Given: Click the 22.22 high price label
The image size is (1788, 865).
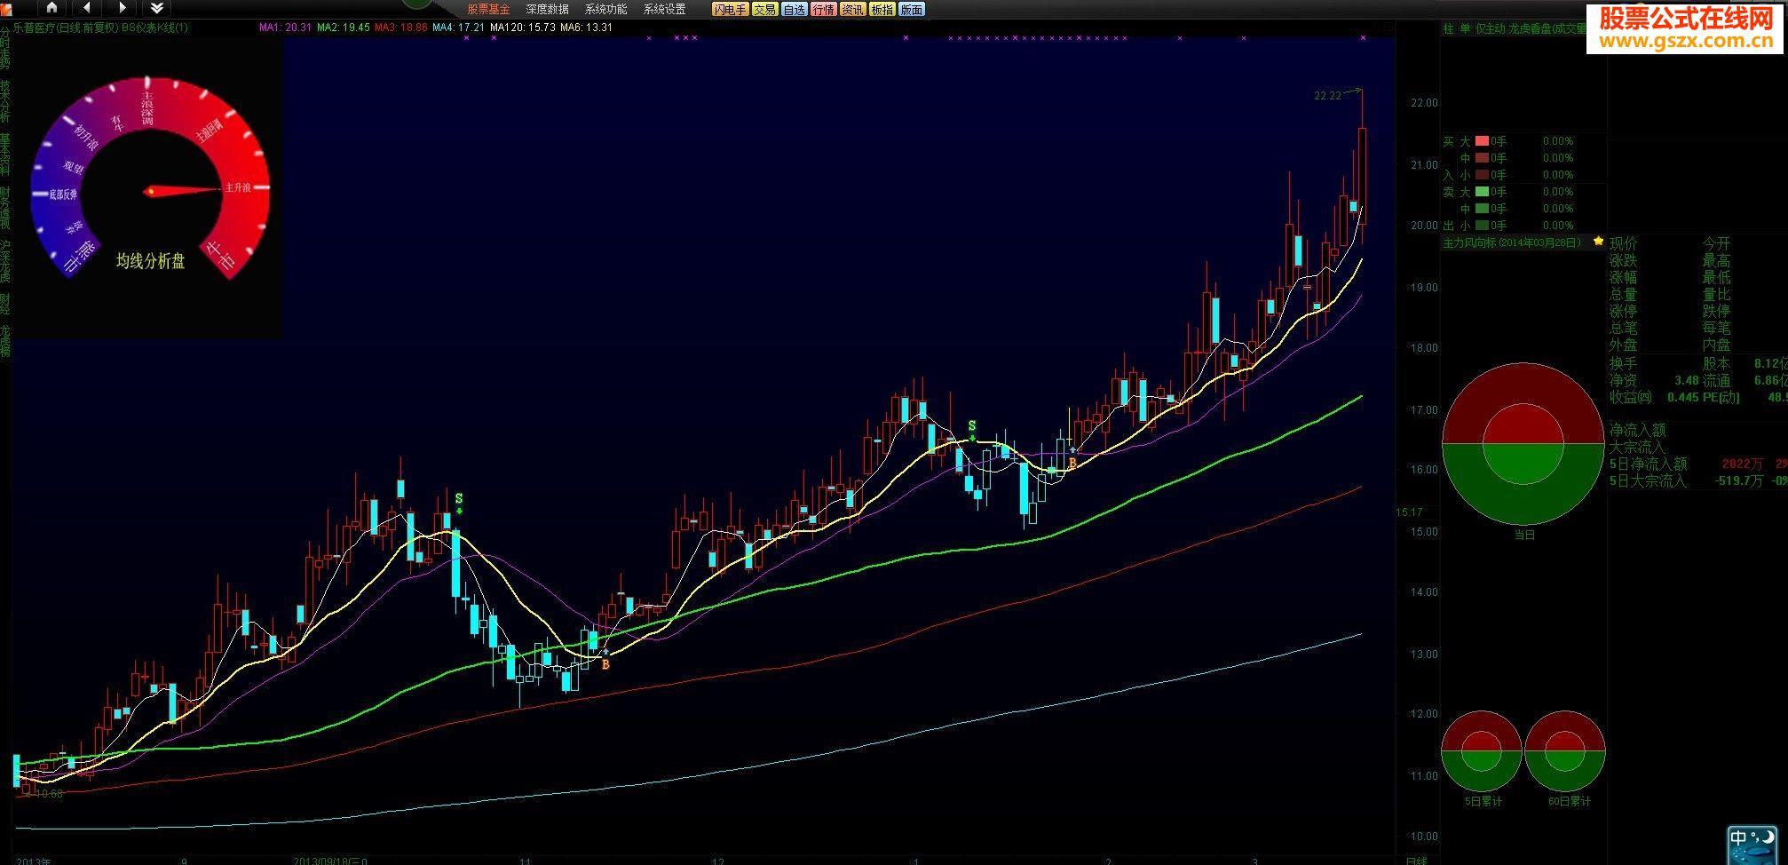Looking at the screenshot, I should 1327,96.
